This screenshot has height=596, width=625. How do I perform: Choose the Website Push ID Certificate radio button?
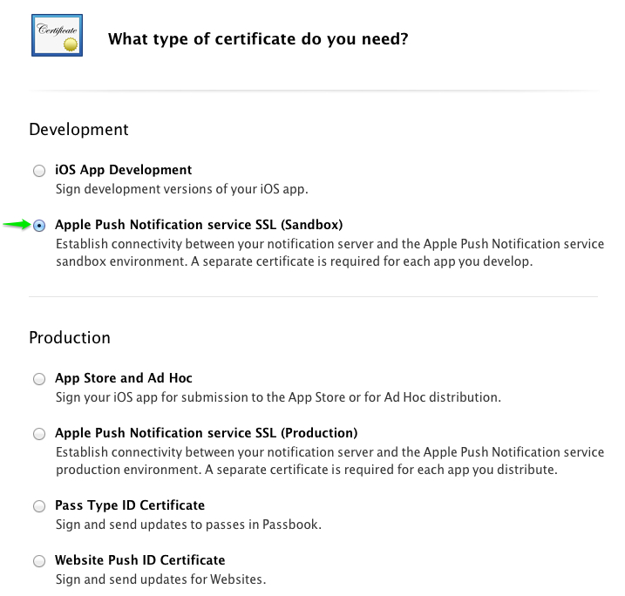tap(39, 561)
